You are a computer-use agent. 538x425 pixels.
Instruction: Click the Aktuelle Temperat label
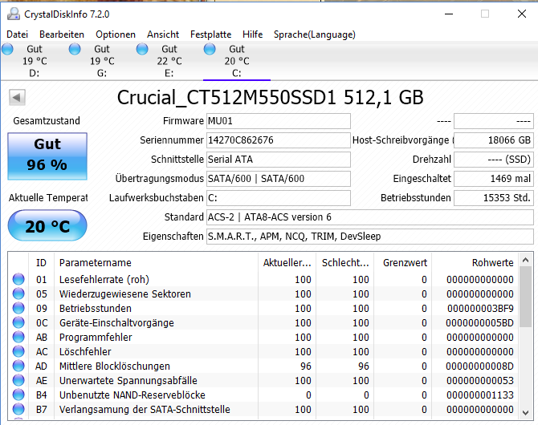pos(48,198)
